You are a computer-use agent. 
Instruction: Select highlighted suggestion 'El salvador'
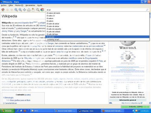97,37
